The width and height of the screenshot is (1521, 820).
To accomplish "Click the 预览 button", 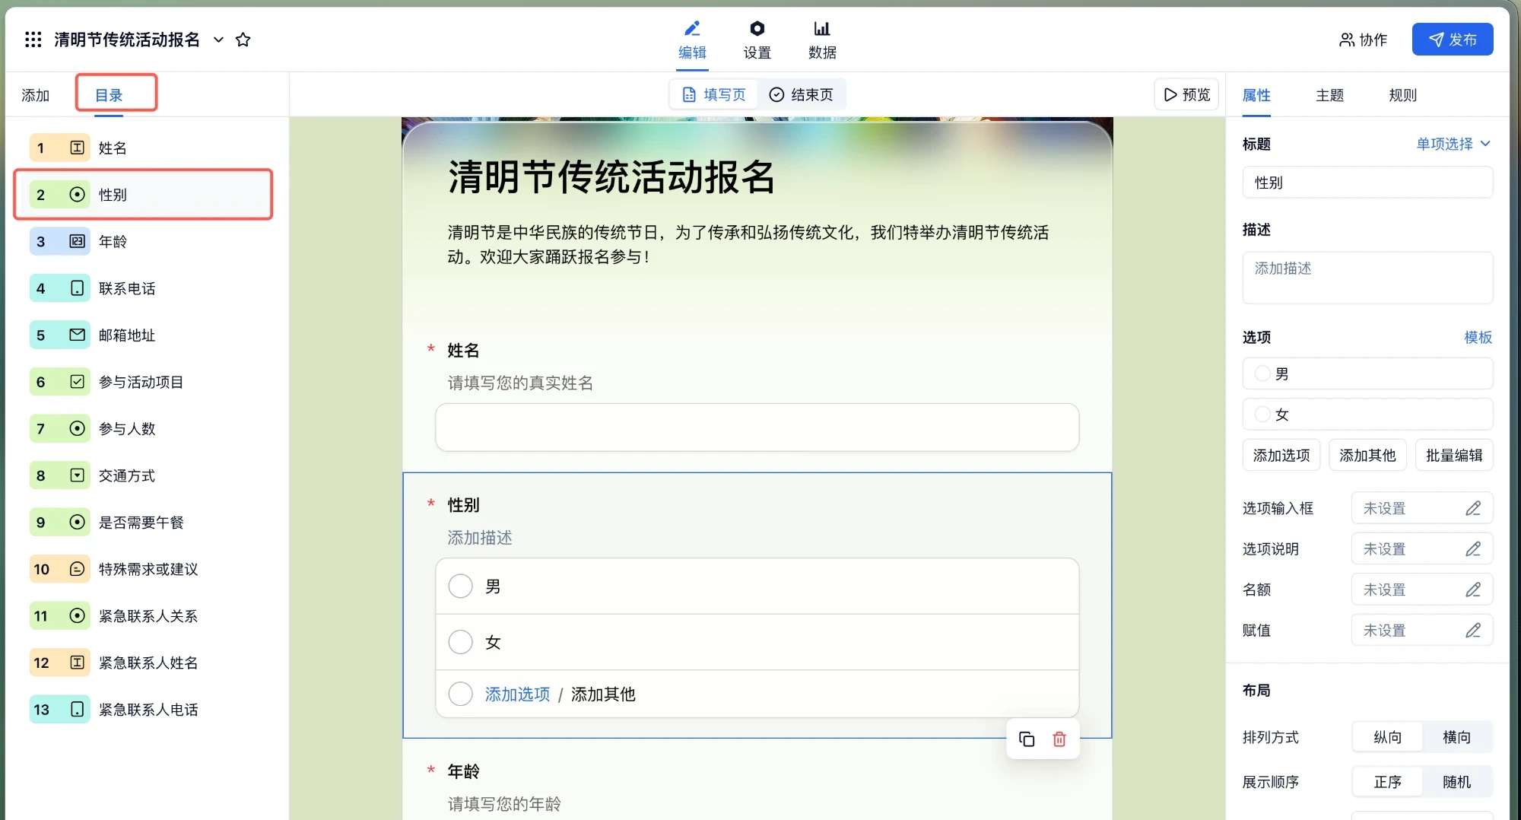I will [1186, 94].
